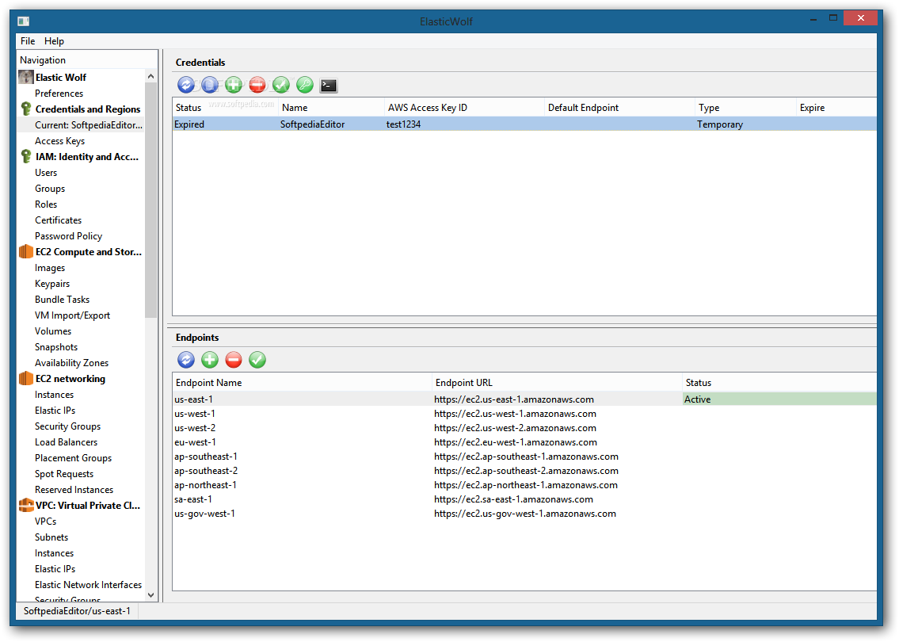899x642 pixels.
Task: Open Keypairs in Navigation
Action: coord(52,284)
